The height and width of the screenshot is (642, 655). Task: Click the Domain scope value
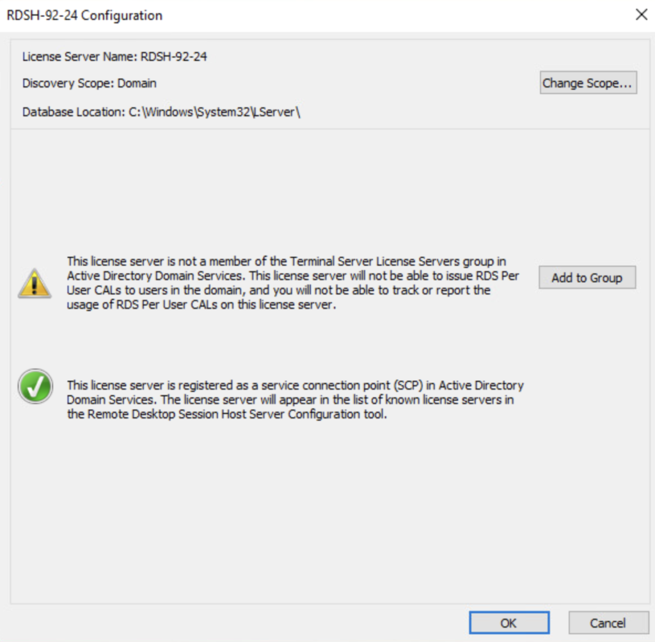coord(137,83)
